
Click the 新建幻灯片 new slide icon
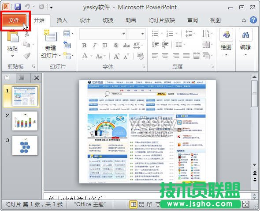(50, 36)
